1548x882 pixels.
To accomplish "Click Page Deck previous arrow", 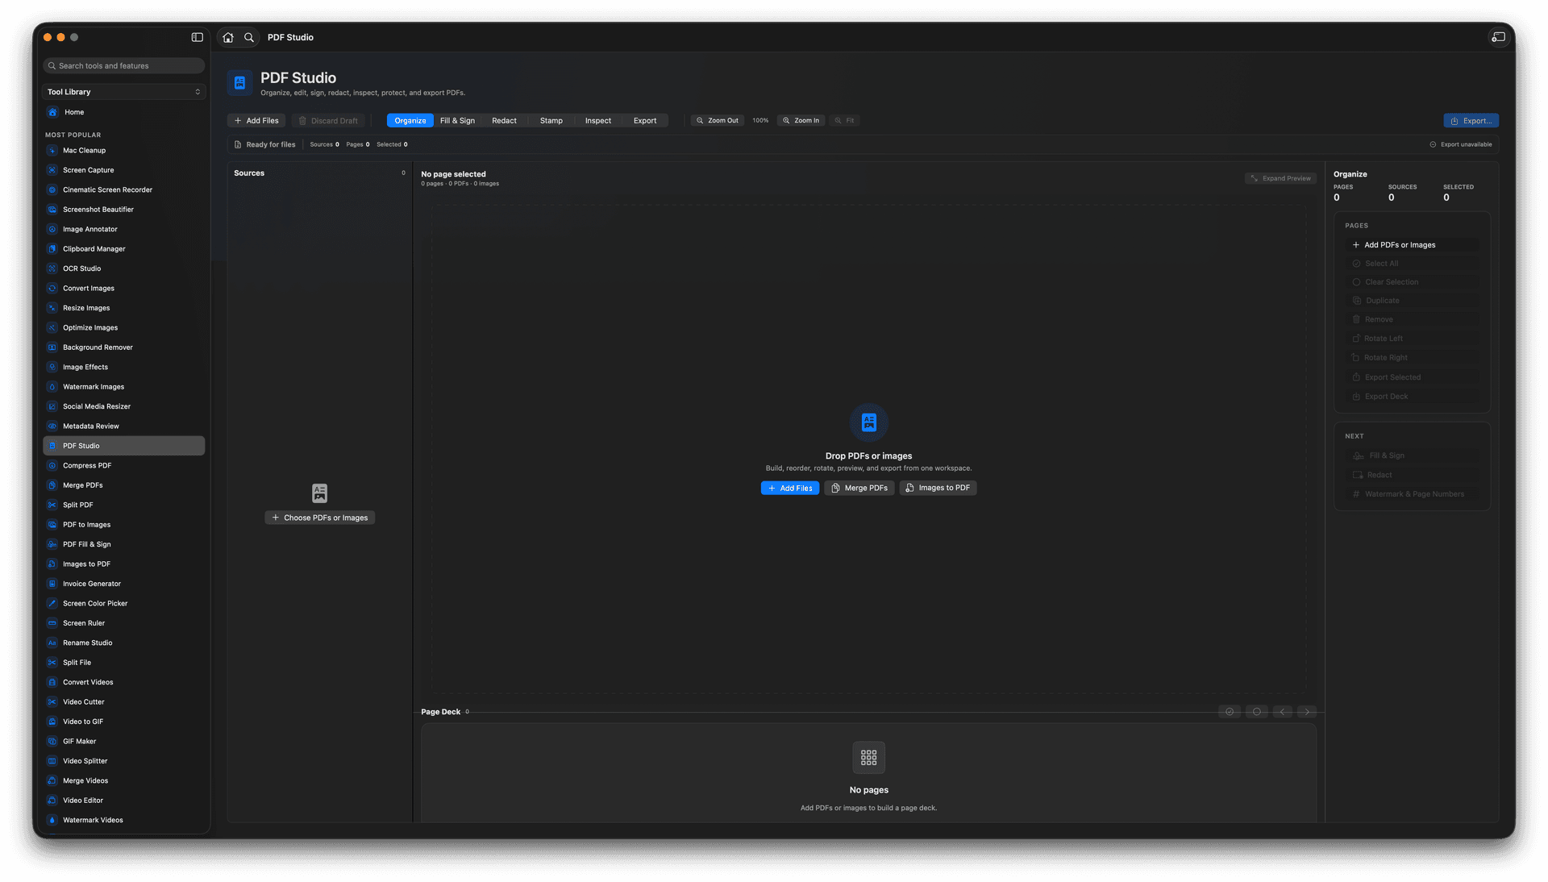I will 1282,712.
